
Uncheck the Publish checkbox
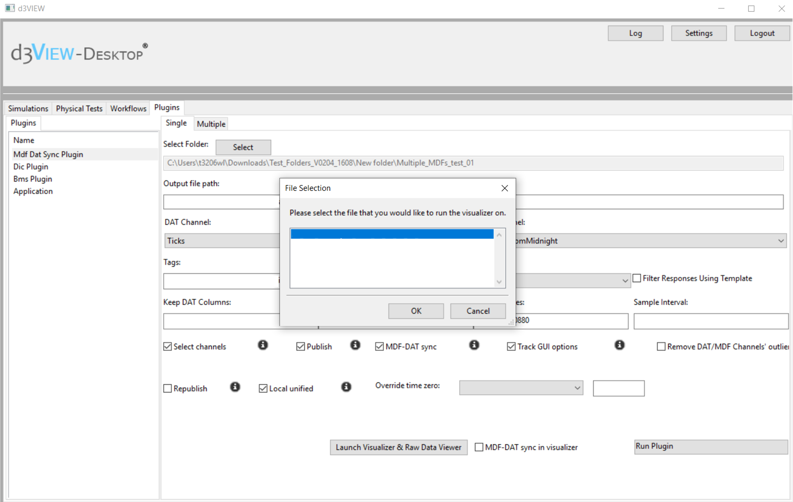pos(300,346)
